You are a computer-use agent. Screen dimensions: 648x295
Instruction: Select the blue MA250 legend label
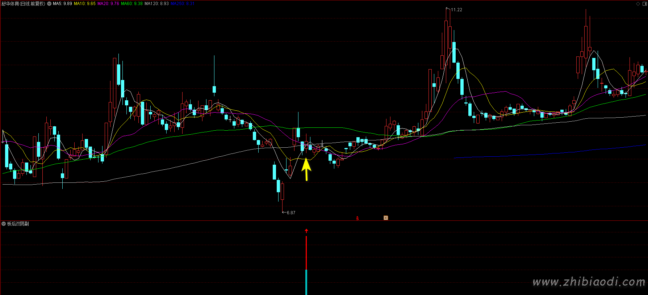[x=183, y=4]
